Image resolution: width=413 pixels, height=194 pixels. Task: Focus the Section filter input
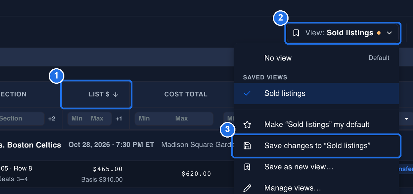pos(22,118)
